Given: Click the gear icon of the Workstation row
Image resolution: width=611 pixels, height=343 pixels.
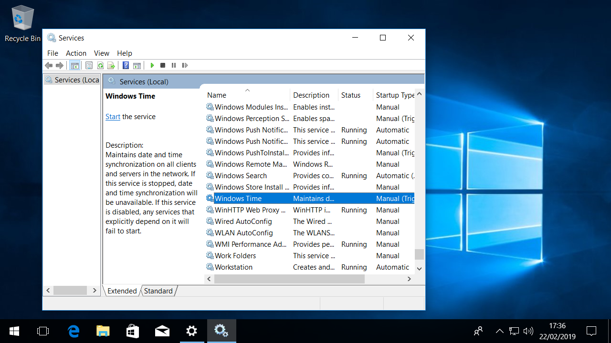Looking at the screenshot, I should 210,267.
